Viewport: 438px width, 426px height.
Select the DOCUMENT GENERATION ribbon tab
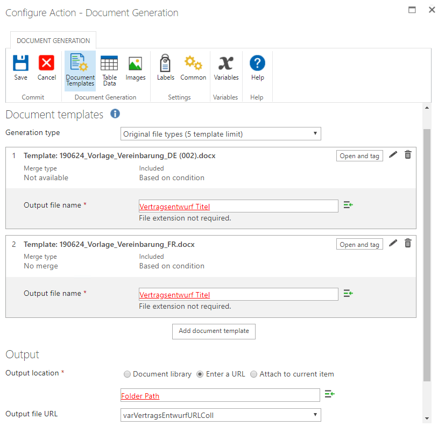(53, 41)
